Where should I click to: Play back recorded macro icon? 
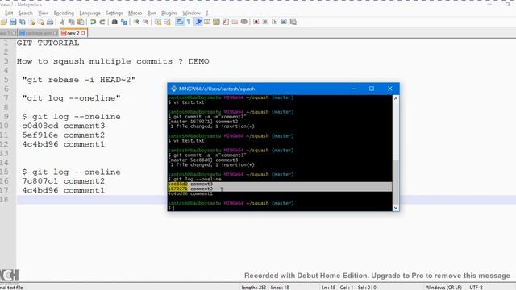(x=274, y=22)
